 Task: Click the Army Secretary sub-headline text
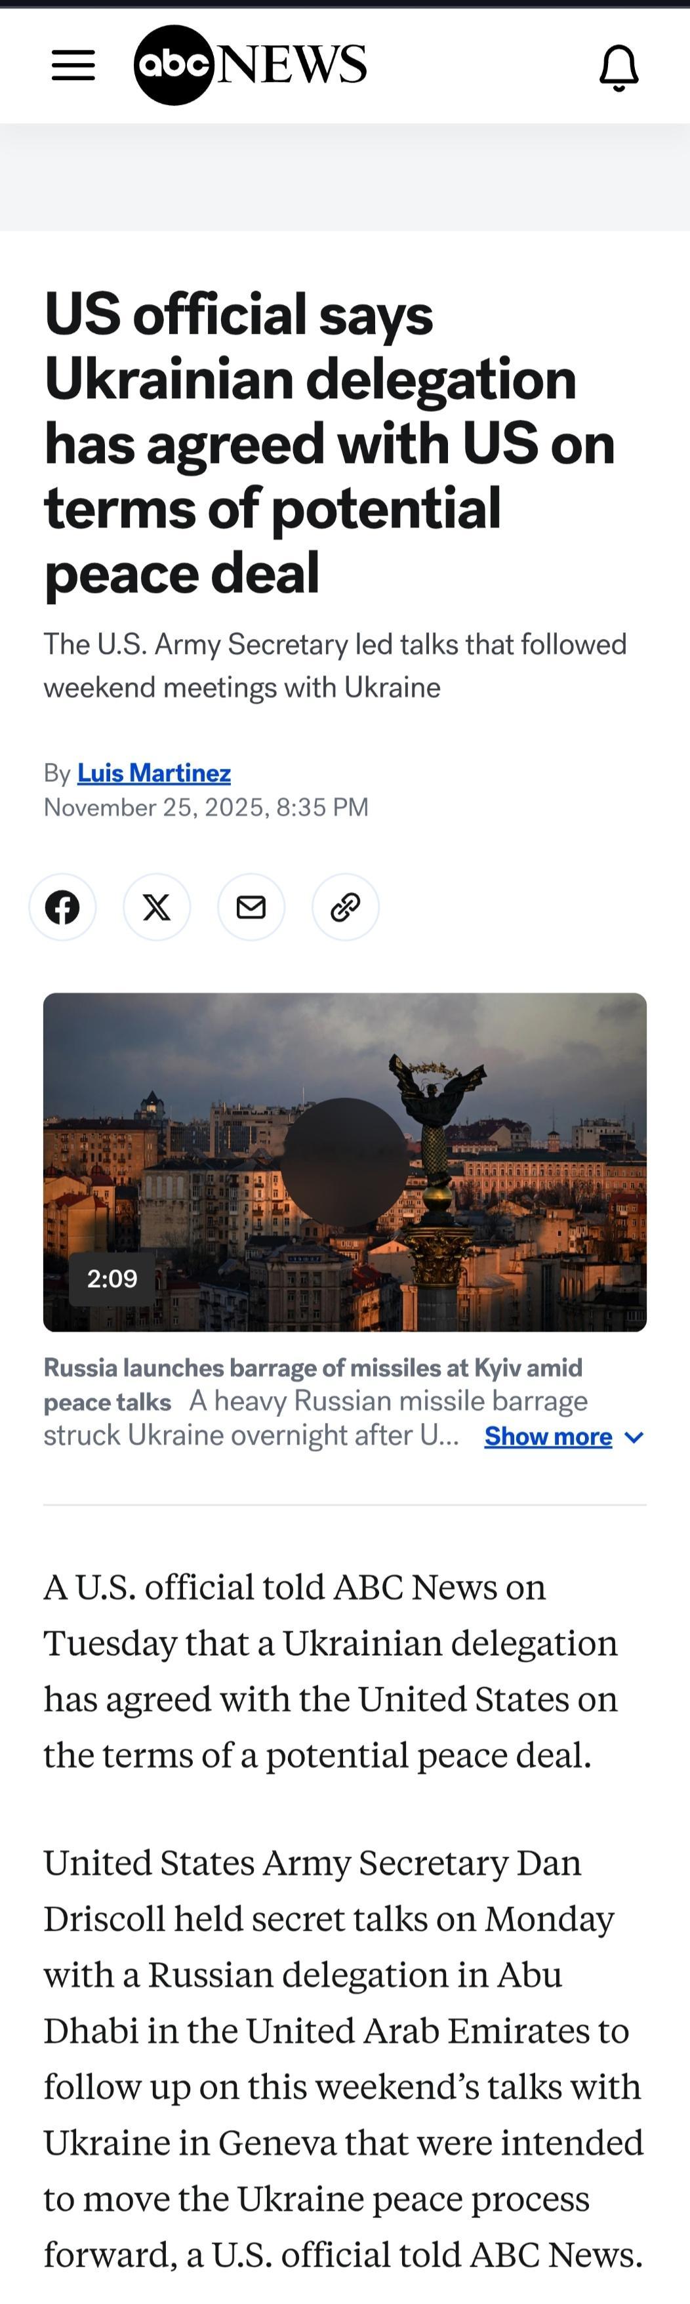(x=335, y=665)
